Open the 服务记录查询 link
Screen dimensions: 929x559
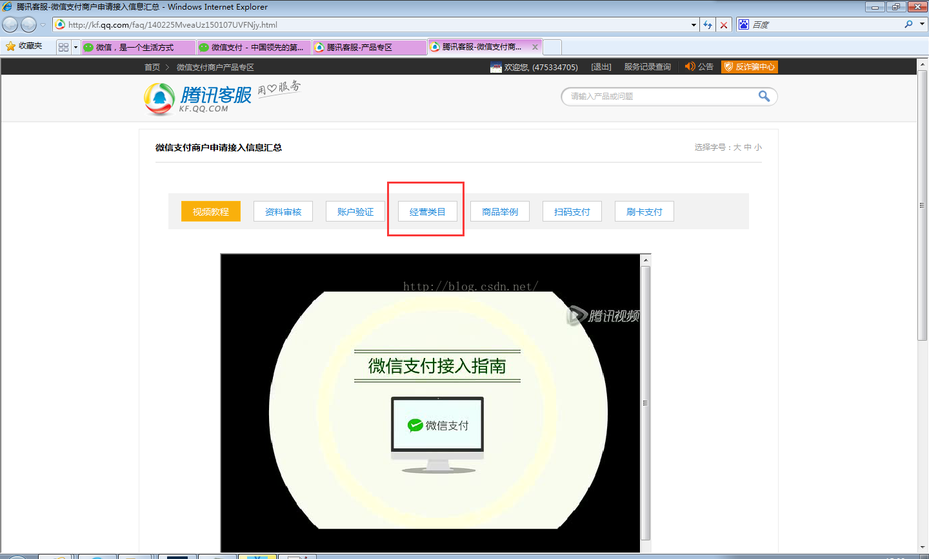pyautogui.click(x=647, y=67)
